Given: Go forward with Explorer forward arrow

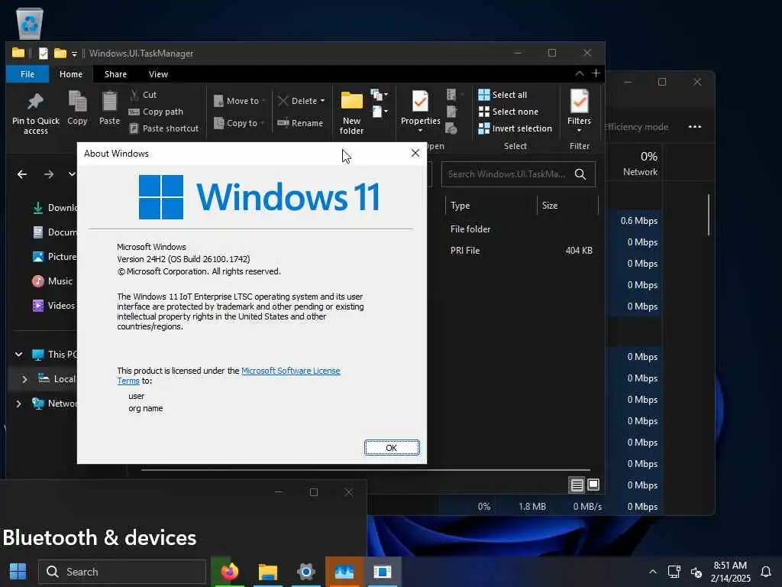Looking at the screenshot, I should (x=48, y=174).
